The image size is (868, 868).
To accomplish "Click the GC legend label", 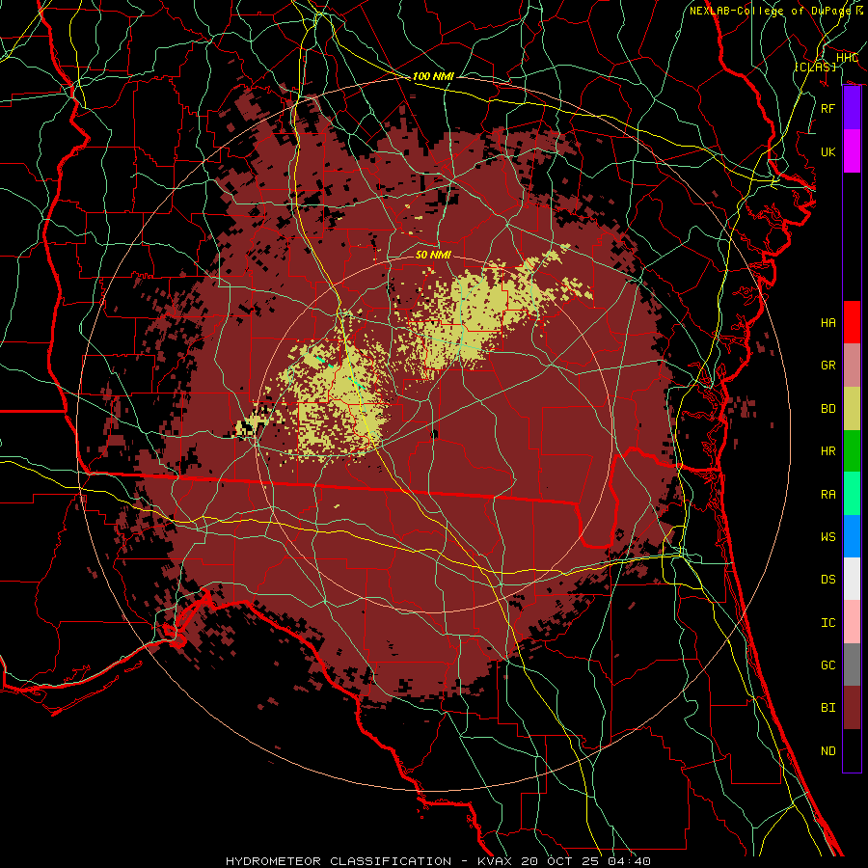I will [x=827, y=665].
